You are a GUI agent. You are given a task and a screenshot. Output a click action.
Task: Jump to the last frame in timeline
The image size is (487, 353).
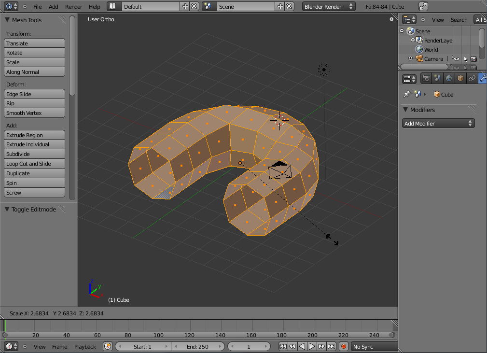pos(332,346)
